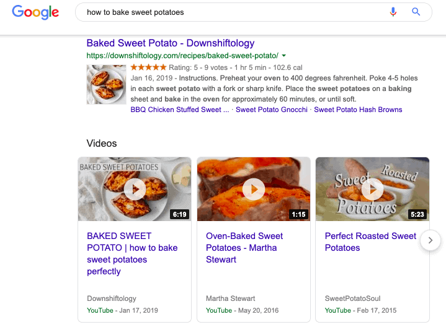Click SweetPotatoSoul channel name

click(352, 298)
